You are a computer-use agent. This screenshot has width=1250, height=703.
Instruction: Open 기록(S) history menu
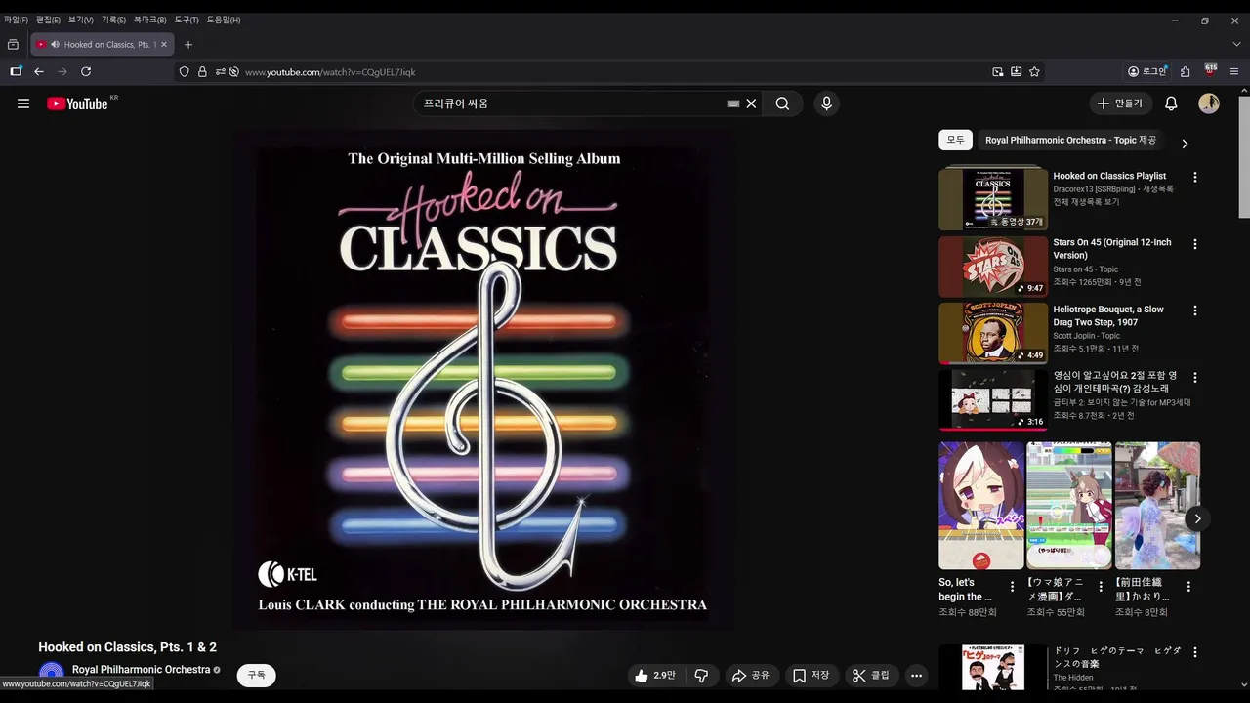[113, 20]
